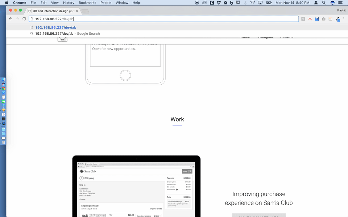Open the Wi-Fi status menu
This screenshot has height=217, width=348.
pyautogui.click(x=253, y=3)
